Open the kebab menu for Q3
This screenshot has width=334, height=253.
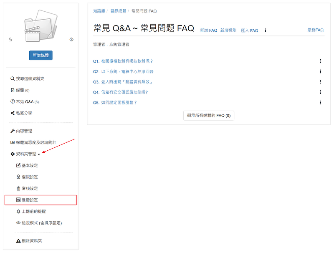point(320,82)
